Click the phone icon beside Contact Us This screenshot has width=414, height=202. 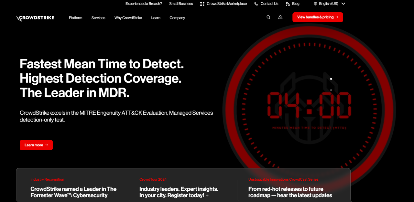(x=256, y=4)
